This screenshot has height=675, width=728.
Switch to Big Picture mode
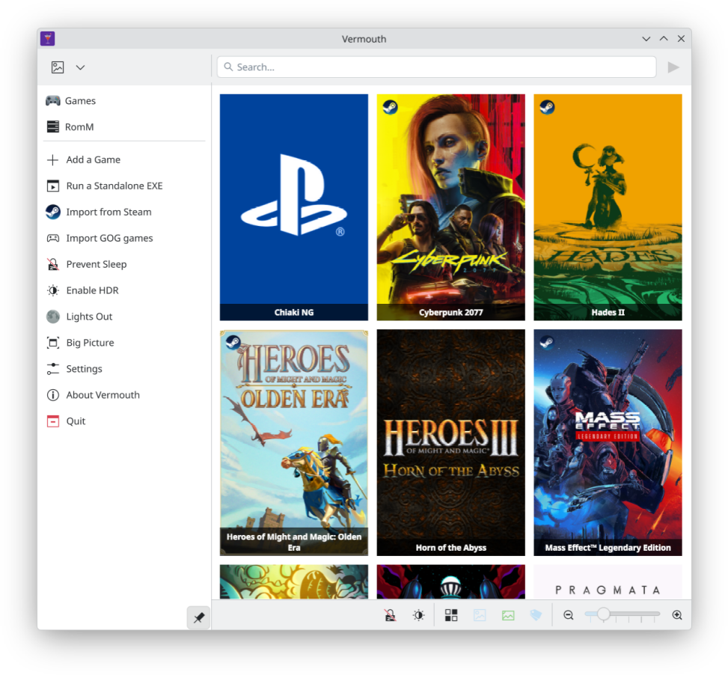124,343
